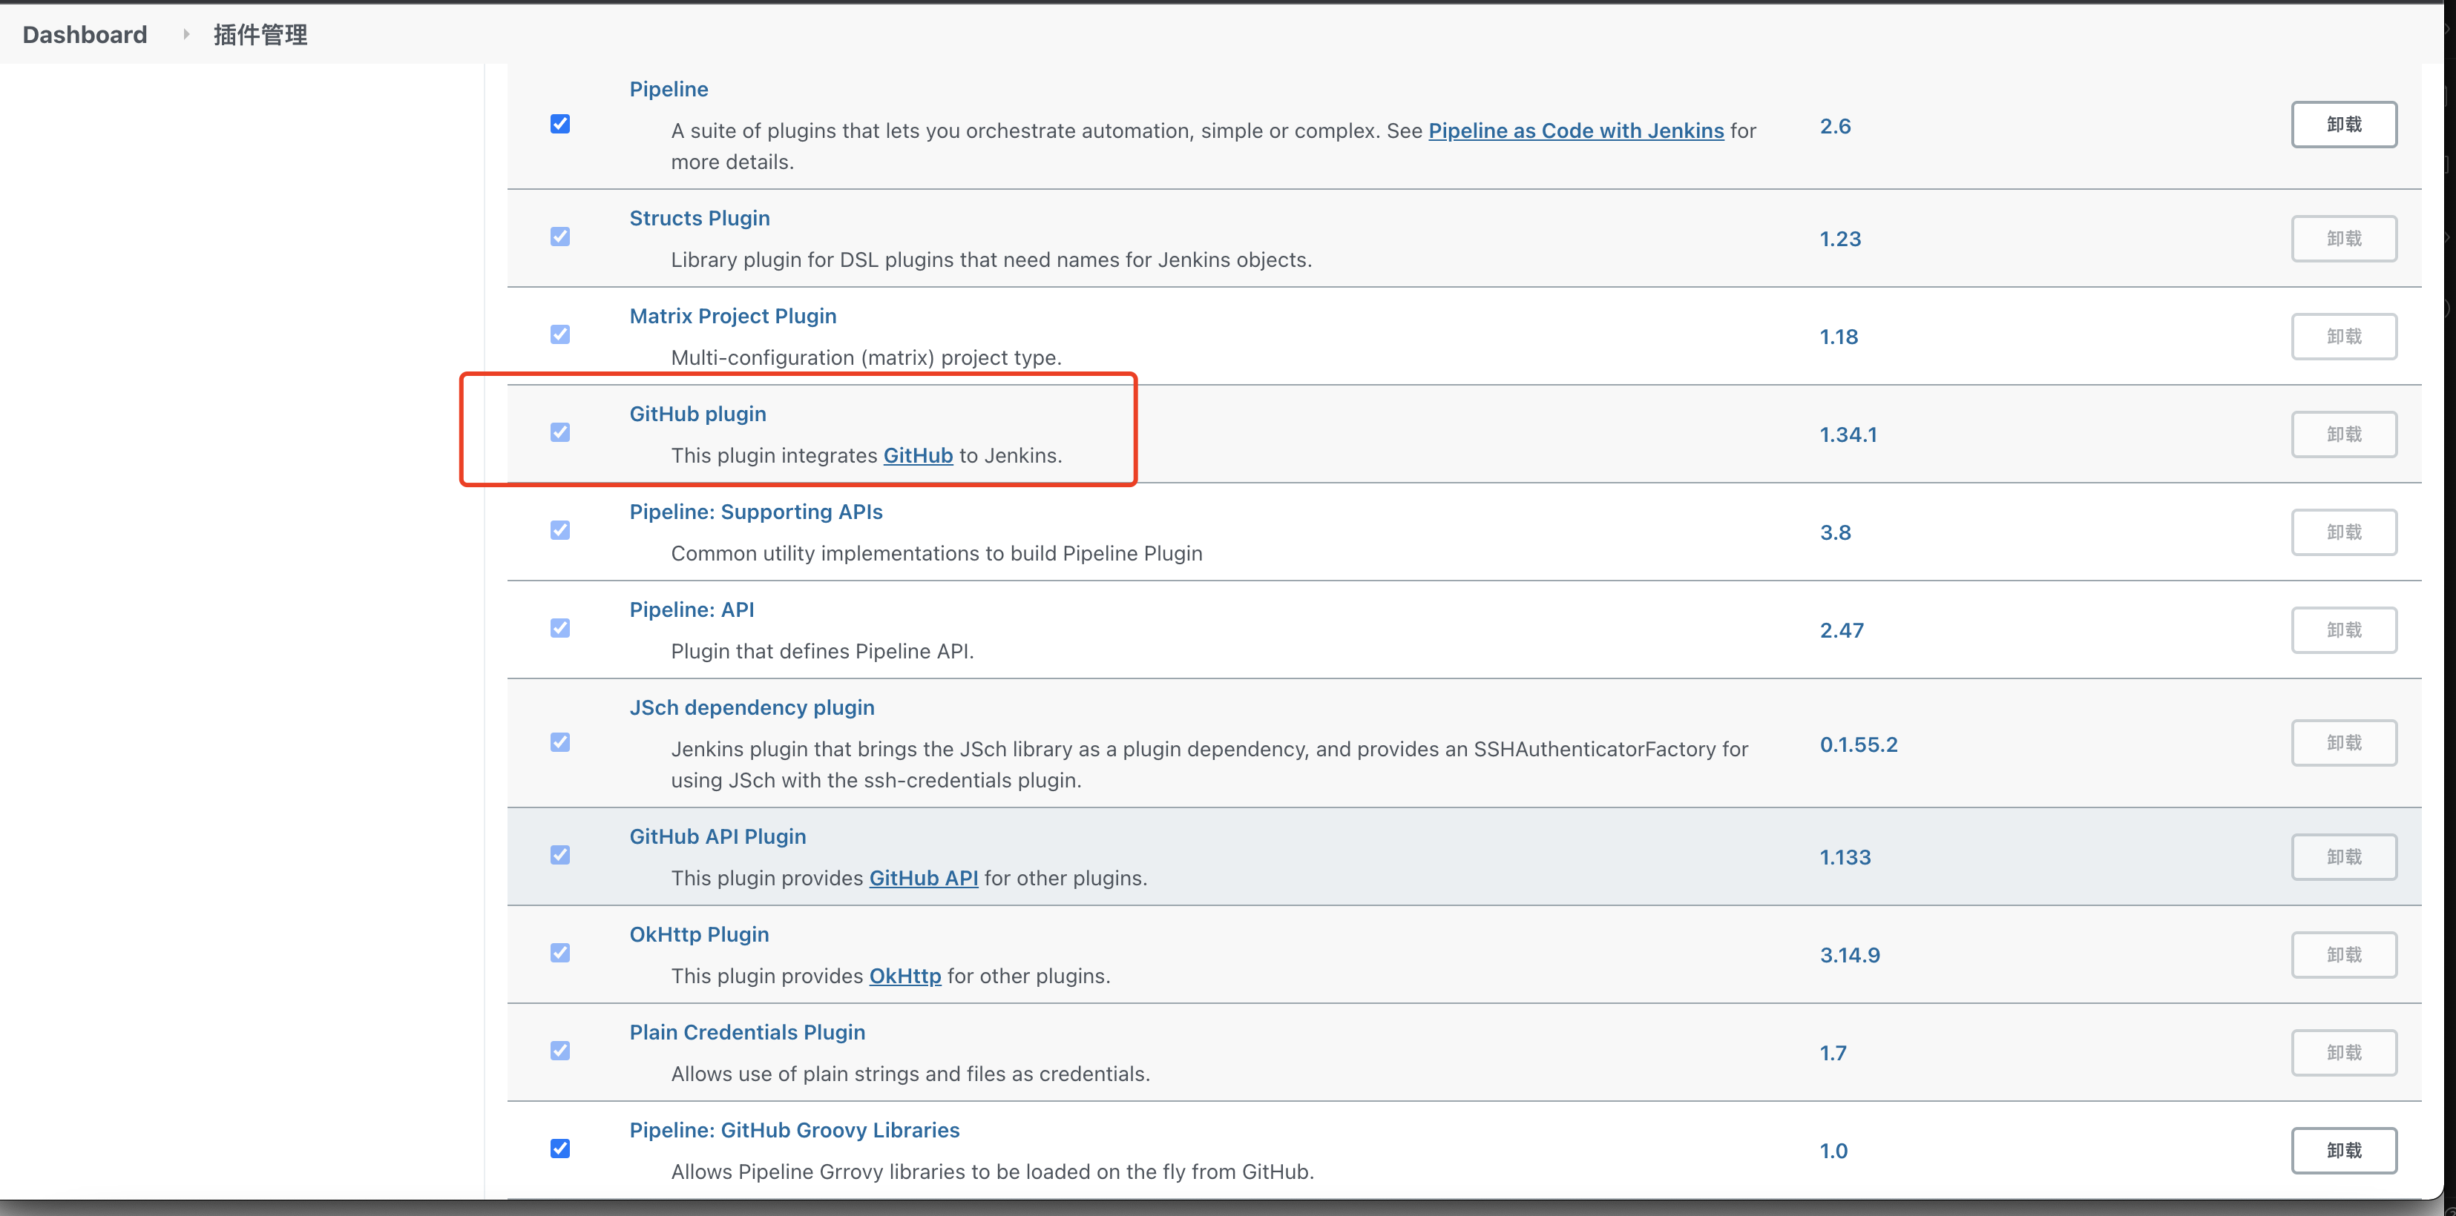
Task: Uncheck the JSch dependency plugin checkbox
Action: (x=559, y=741)
